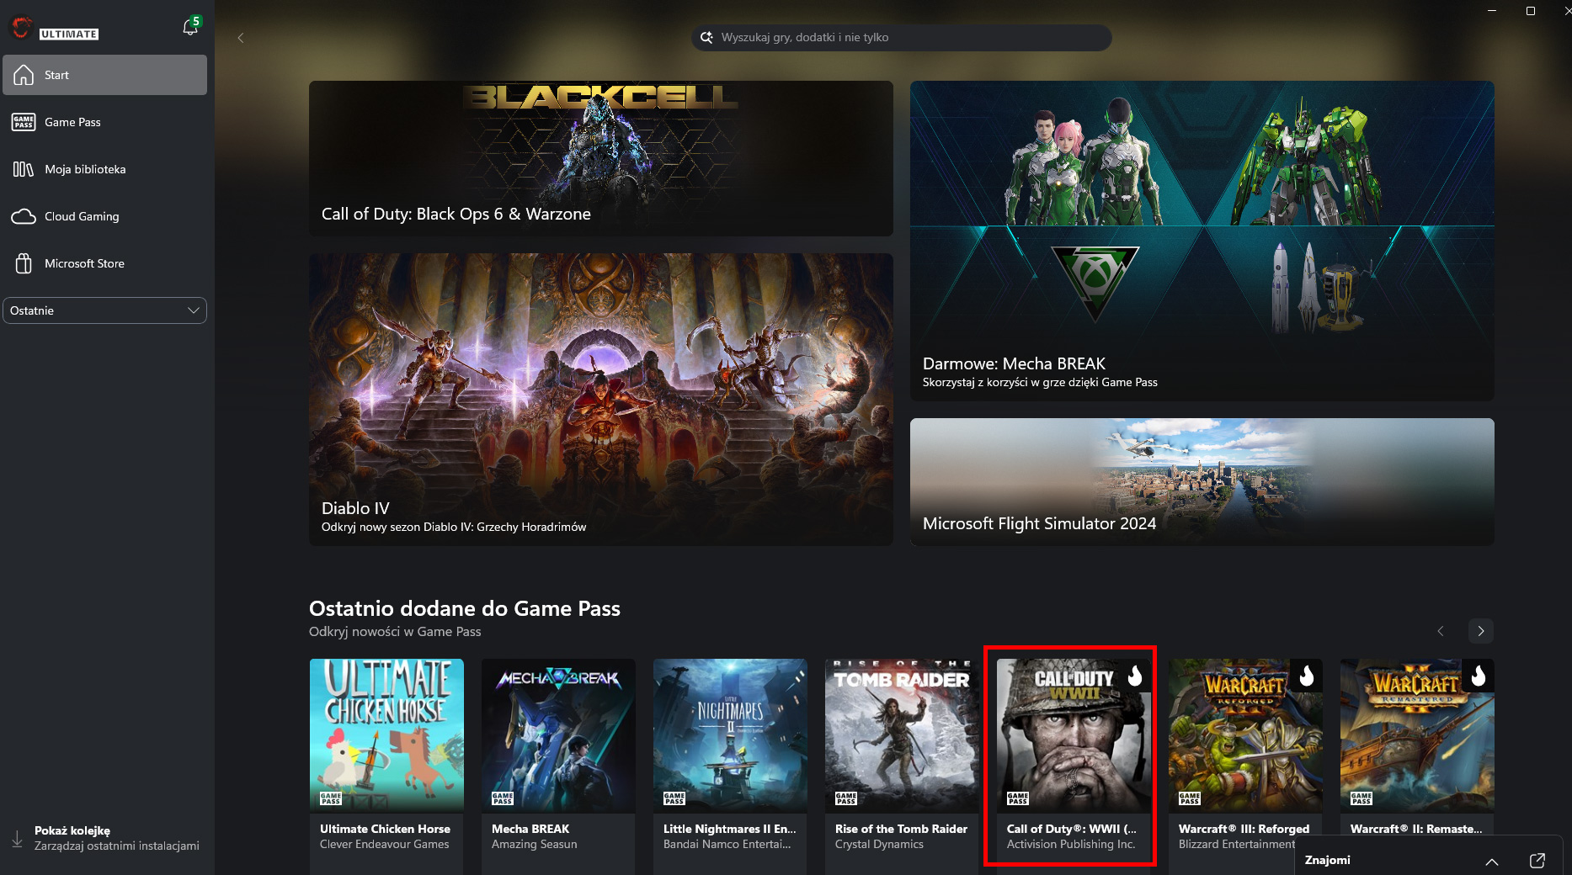Click Pokaż kolejkę link

pyautogui.click(x=72, y=830)
